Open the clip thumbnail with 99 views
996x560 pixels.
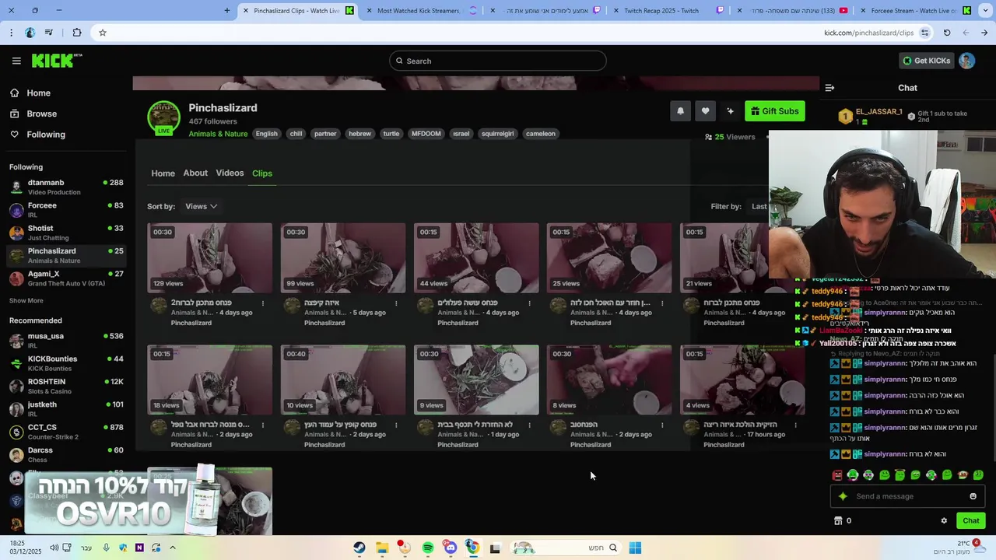pos(342,258)
